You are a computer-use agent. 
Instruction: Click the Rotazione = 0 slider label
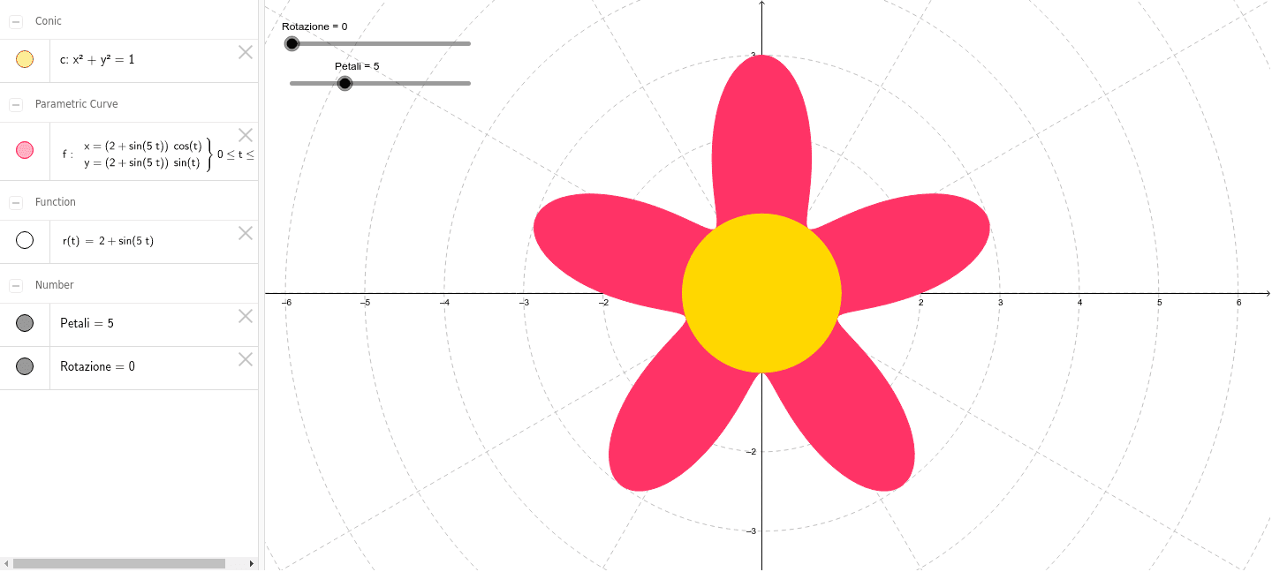click(x=314, y=26)
